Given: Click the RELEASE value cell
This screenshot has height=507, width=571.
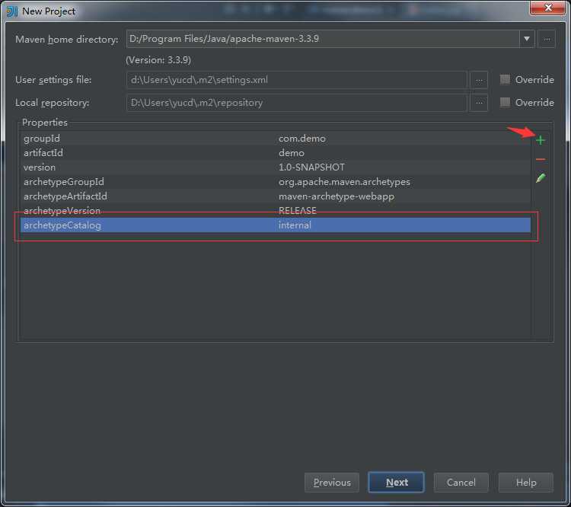Looking at the screenshot, I should point(298,211).
